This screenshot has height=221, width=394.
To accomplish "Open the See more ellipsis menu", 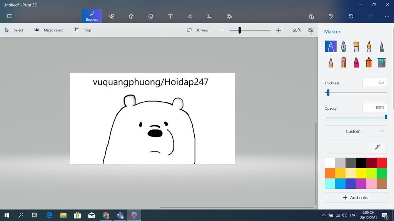I will (x=387, y=16).
